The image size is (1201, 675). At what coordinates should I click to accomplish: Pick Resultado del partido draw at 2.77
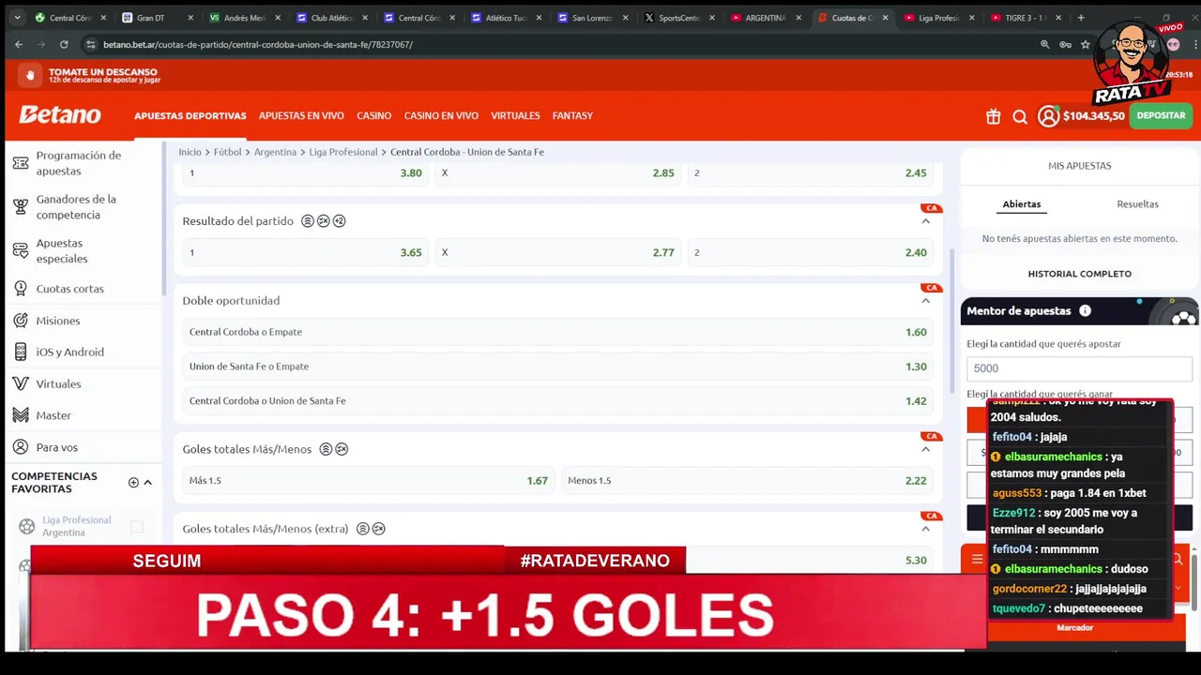tap(557, 252)
